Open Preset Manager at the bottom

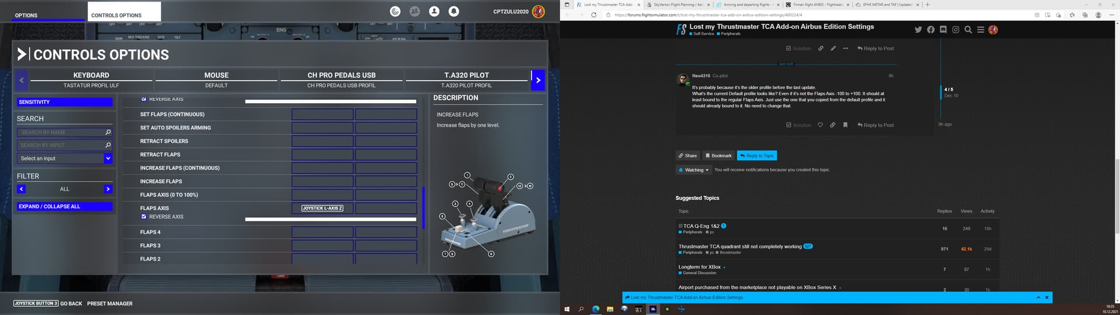[110, 303]
